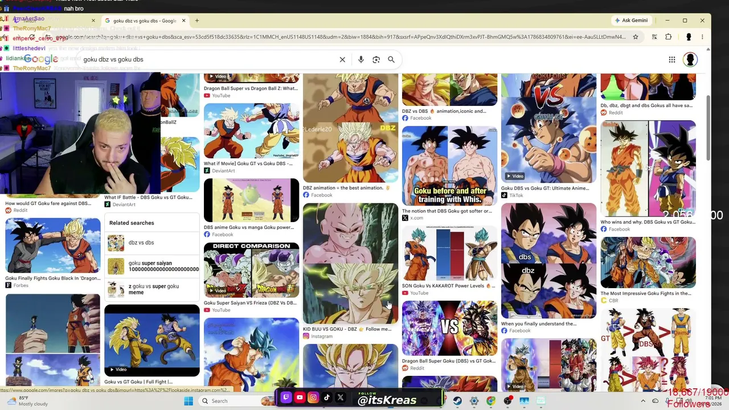Viewport: 729px width, 410px height.
Task: Select related search 'z goku vs super goku meme'
Action: tap(151, 289)
